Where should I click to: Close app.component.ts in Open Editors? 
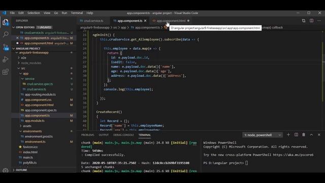pyautogui.click(x=17, y=38)
